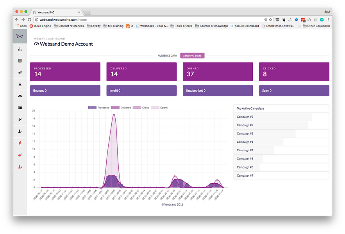Toggle Delivered series in chart legend
The width and height of the screenshot is (345, 234).
click(121, 107)
